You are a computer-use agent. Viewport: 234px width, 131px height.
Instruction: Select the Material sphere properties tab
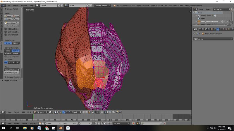point(223,29)
